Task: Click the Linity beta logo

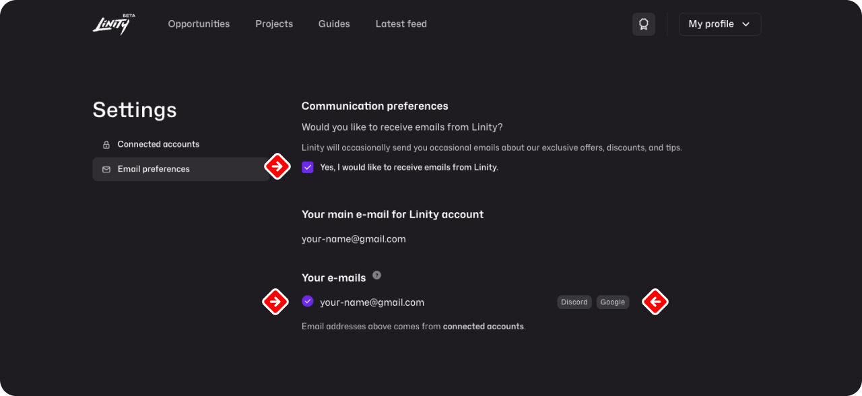Action: pyautogui.click(x=113, y=24)
